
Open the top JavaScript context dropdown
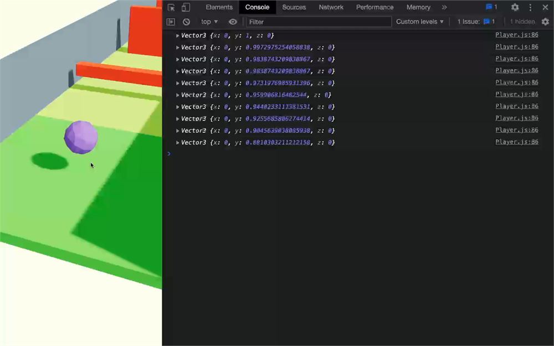pos(209,22)
